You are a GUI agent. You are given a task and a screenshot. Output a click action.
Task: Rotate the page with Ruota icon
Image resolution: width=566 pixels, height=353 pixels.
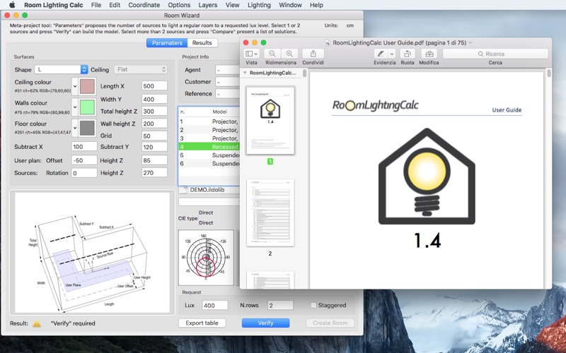tap(408, 54)
